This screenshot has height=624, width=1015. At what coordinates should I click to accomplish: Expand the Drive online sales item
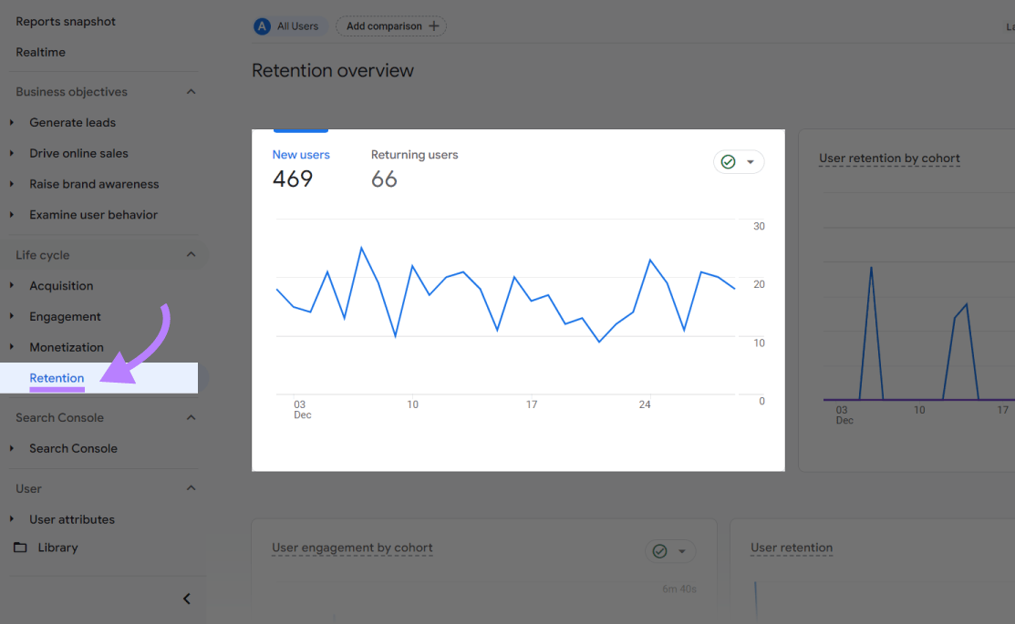12,153
